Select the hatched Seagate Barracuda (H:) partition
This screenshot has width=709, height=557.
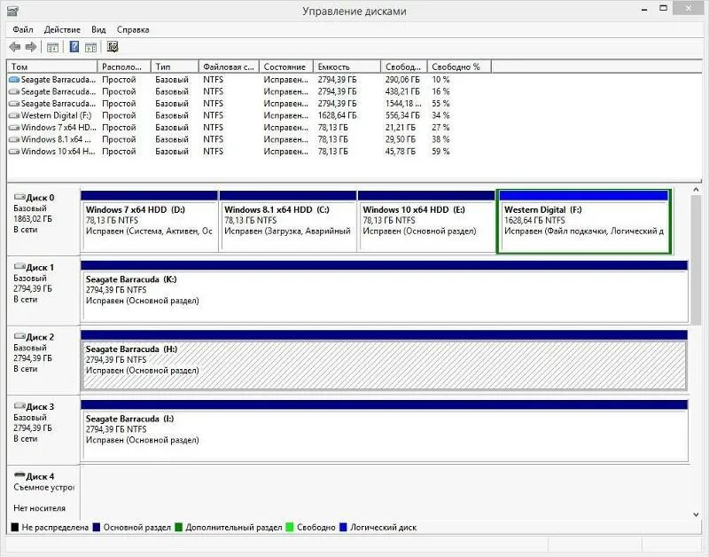click(385, 361)
